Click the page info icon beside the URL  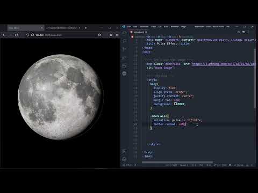32,35
